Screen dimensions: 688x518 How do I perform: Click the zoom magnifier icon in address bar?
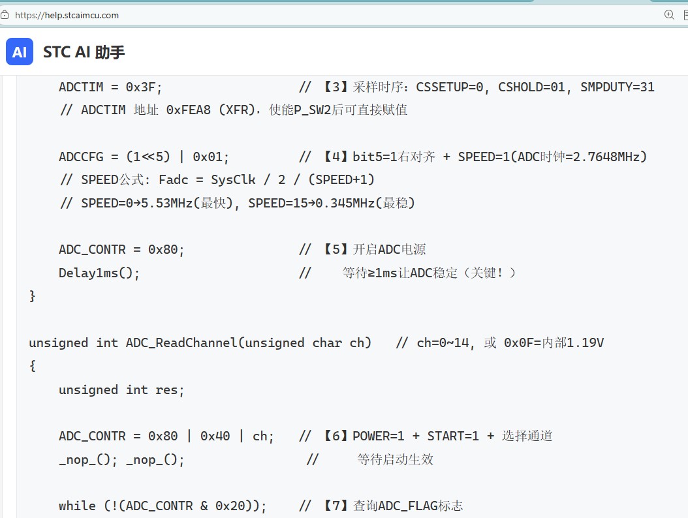[x=668, y=14]
